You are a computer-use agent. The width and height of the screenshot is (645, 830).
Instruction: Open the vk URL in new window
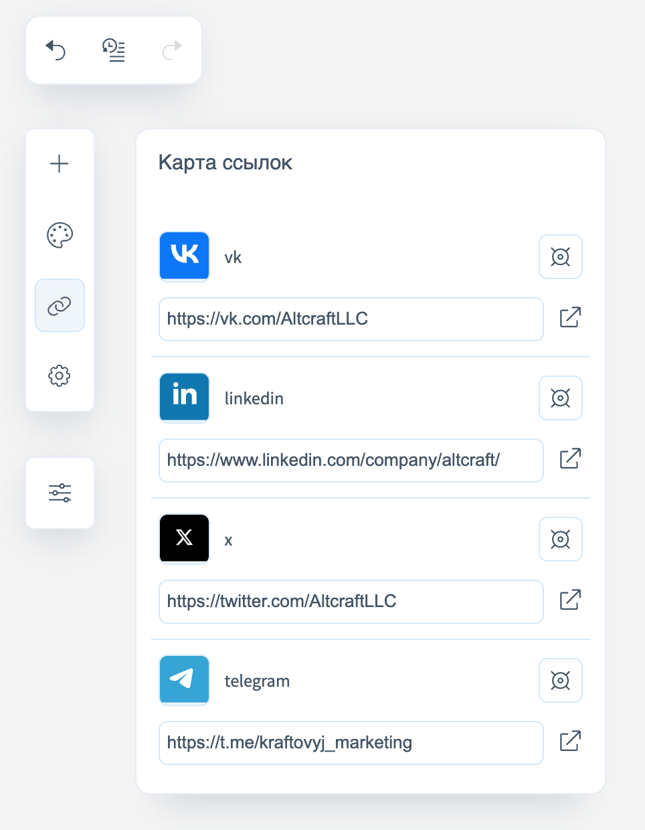[x=570, y=317]
